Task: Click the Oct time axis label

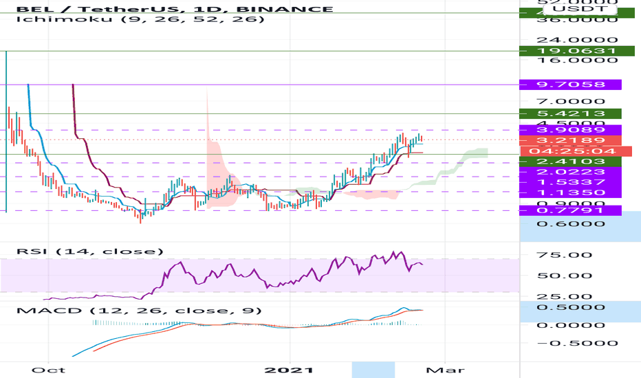Action: click(48, 370)
